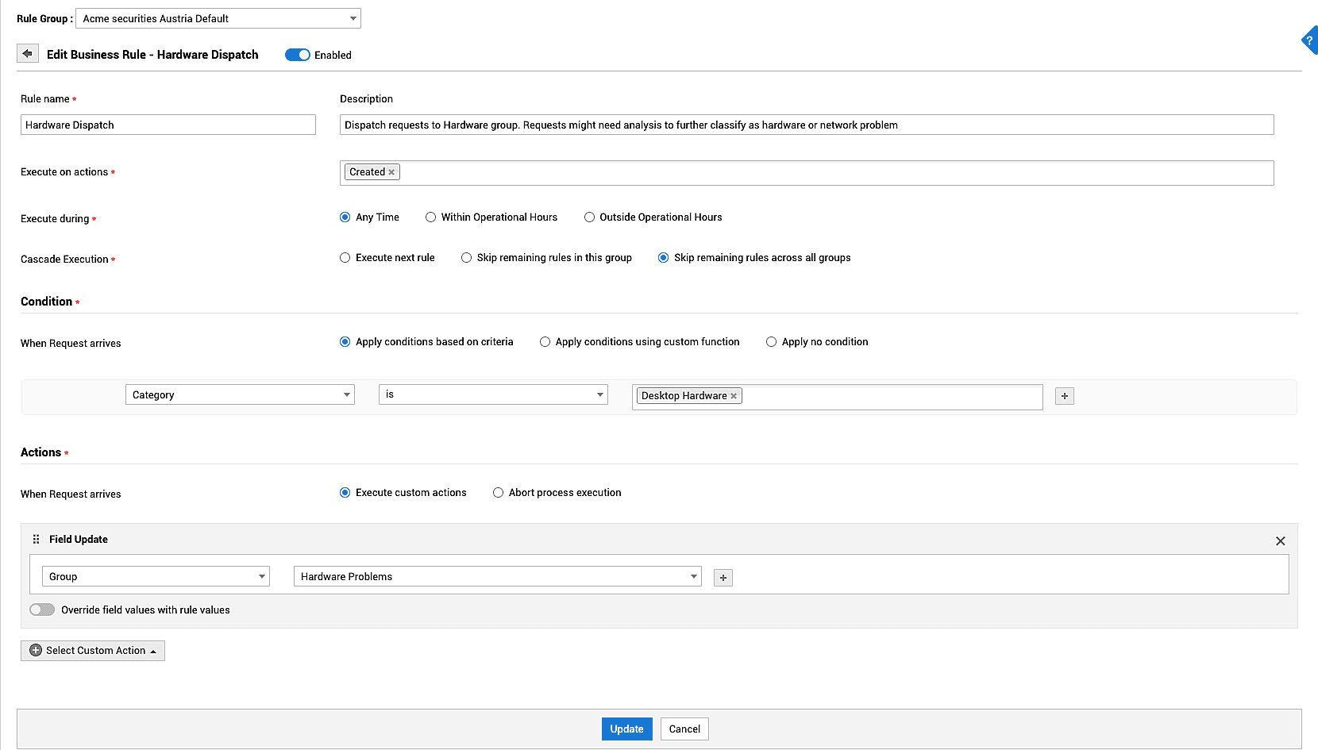
Task: Add another condition with the plus icon
Action: [1064, 395]
